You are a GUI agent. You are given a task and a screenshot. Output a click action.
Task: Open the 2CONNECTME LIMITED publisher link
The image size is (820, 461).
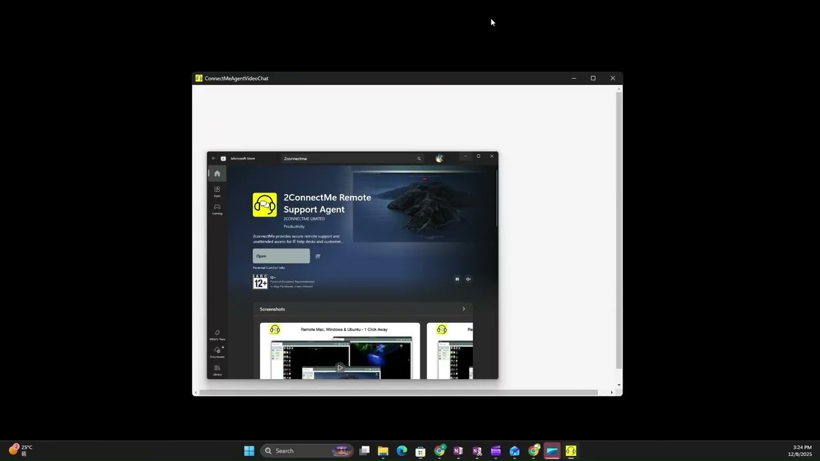(304, 219)
